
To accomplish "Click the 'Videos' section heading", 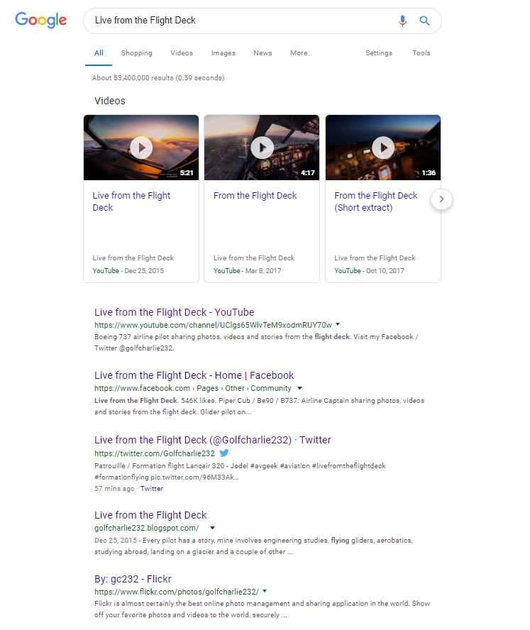I will pyautogui.click(x=110, y=101).
